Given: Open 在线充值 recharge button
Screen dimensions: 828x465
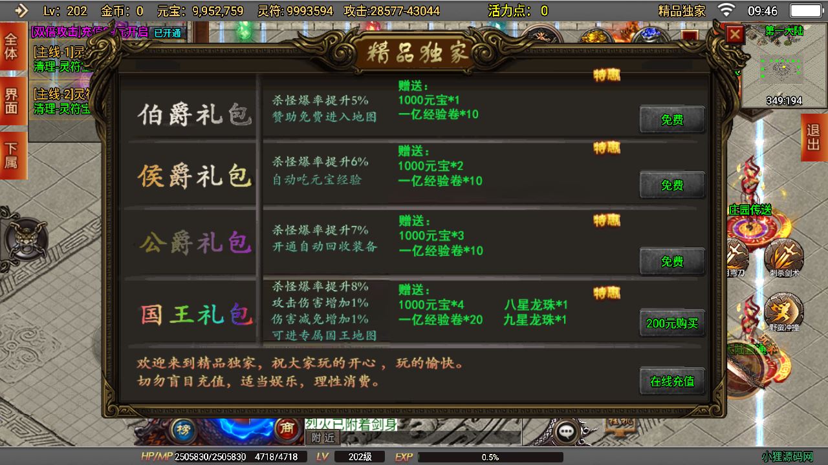Looking at the screenshot, I should click(672, 381).
